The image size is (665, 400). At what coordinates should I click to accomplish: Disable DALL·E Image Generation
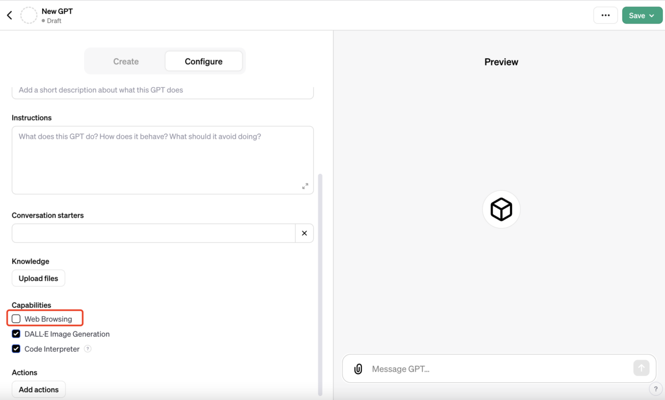point(16,334)
